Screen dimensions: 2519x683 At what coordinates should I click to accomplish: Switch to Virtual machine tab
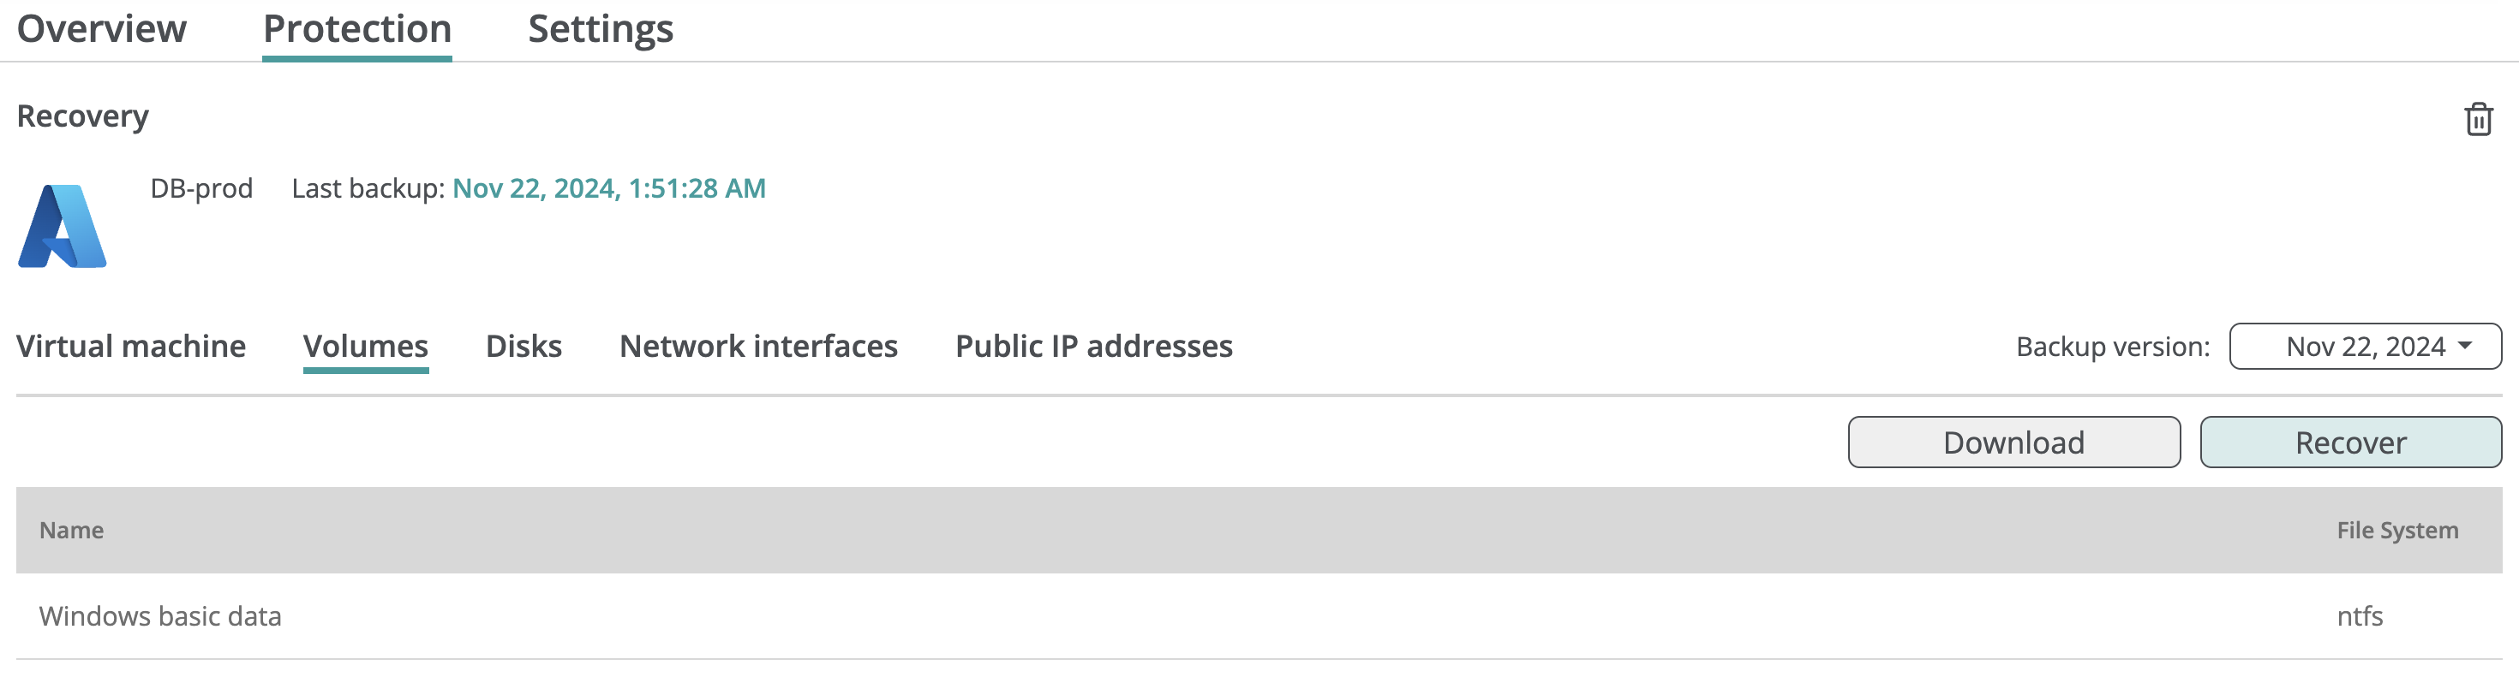tap(131, 346)
